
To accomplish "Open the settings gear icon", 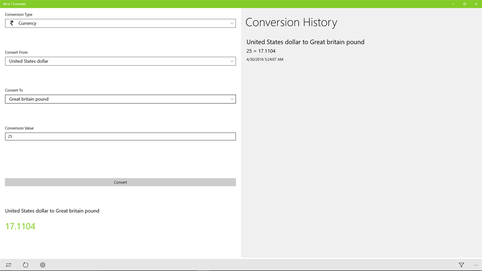I will (x=42, y=264).
